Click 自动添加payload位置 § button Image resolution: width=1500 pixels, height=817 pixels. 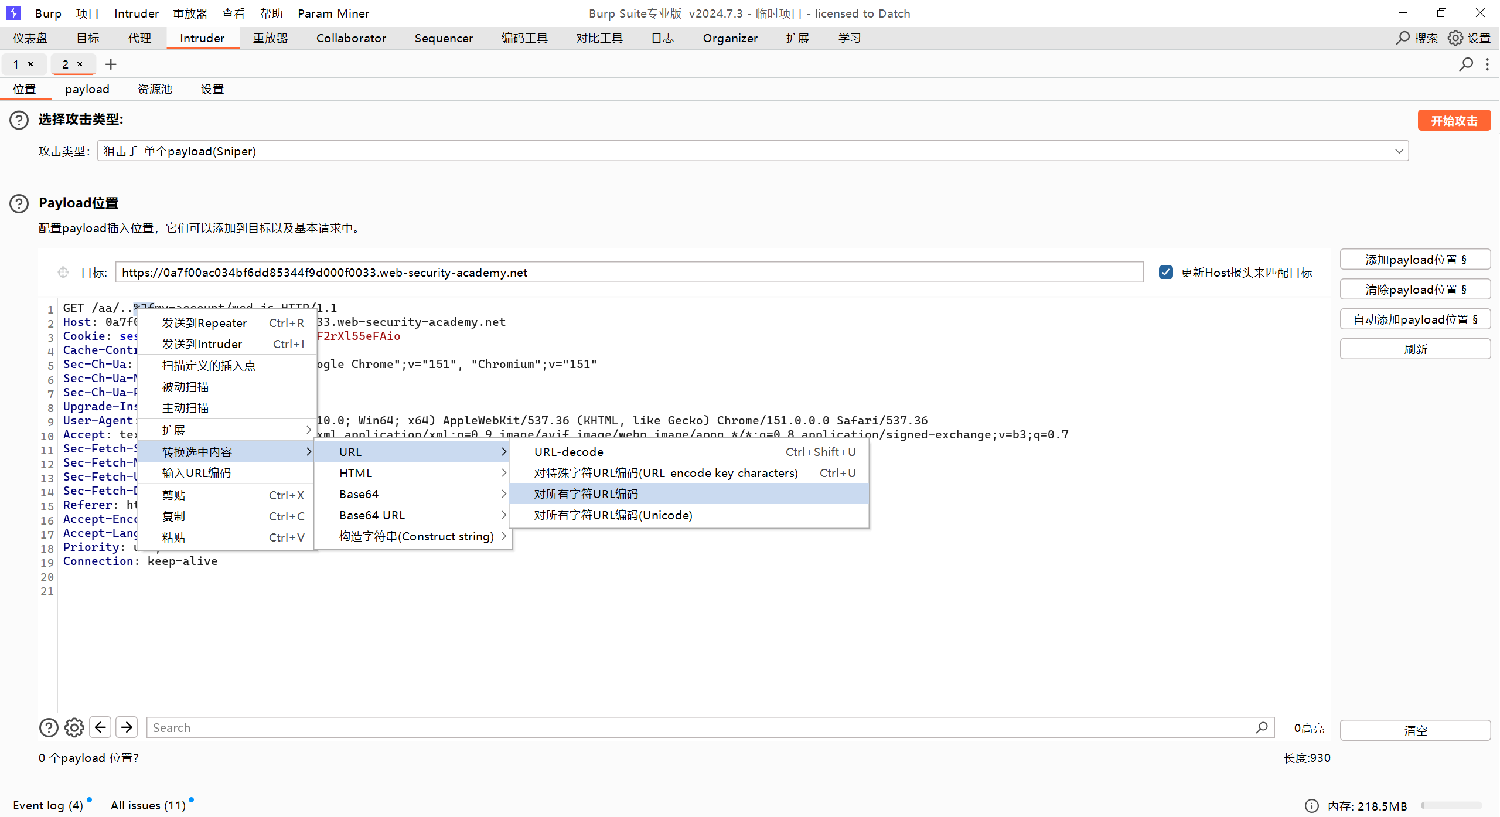[x=1416, y=319]
